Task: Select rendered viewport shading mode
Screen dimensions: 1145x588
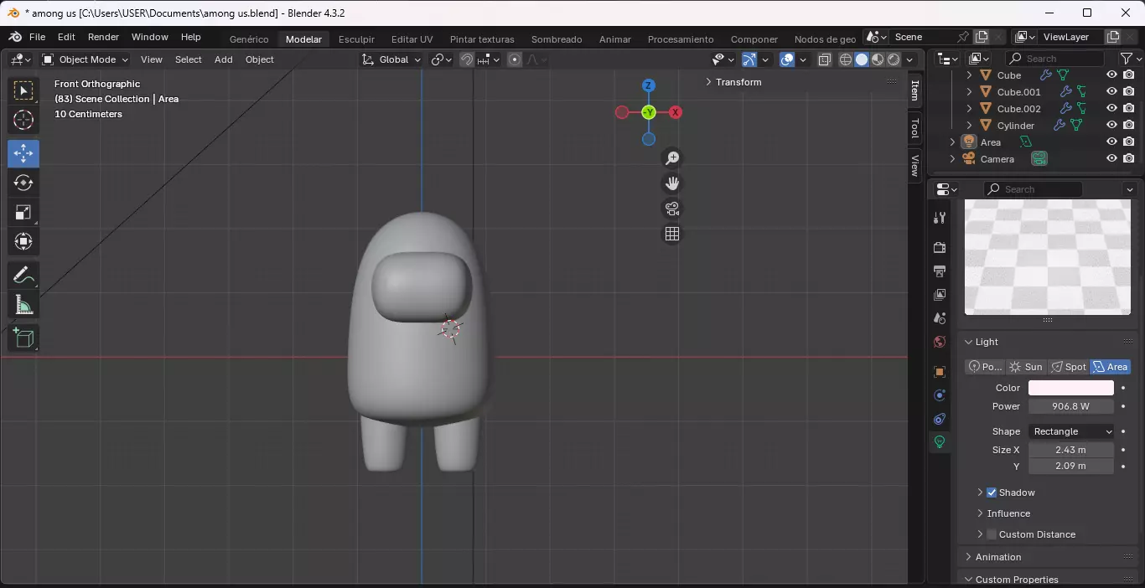Action: coord(894,59)
